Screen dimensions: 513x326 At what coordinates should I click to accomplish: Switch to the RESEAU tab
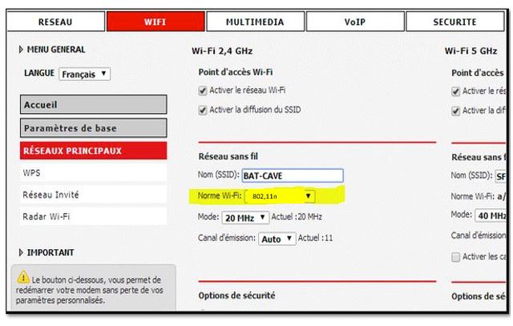point(55,22)
